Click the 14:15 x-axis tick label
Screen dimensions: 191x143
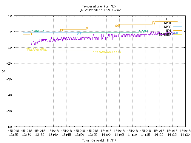(x=146, y=135)
